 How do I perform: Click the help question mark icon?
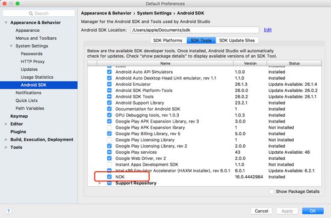click(x=8, y=211)
